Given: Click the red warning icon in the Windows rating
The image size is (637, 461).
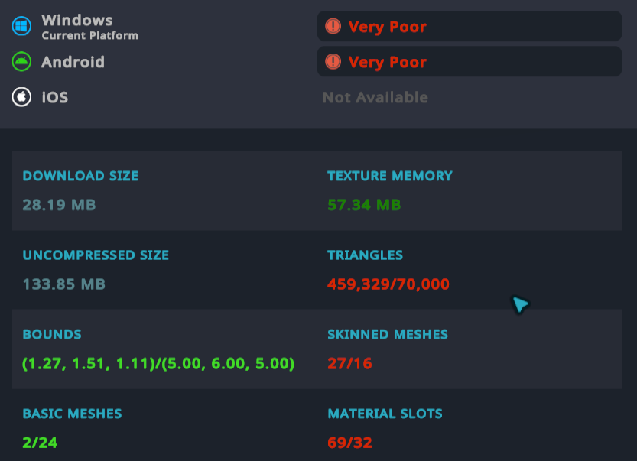Looking at the screenshot, I should click(x=333, y=26).
